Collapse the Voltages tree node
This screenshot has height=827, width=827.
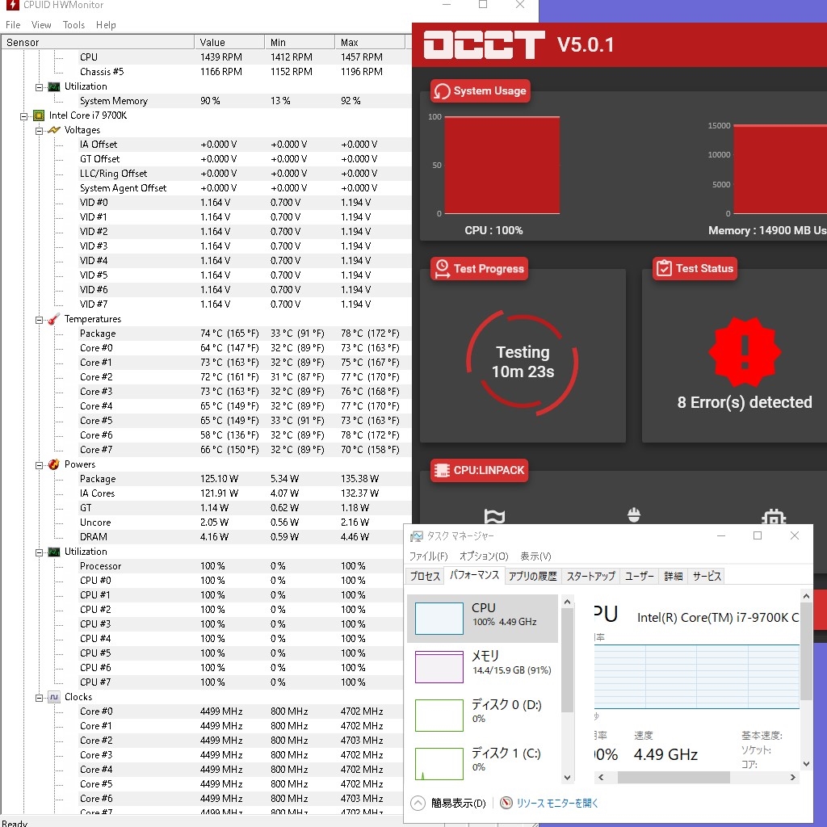pos(39,131)
